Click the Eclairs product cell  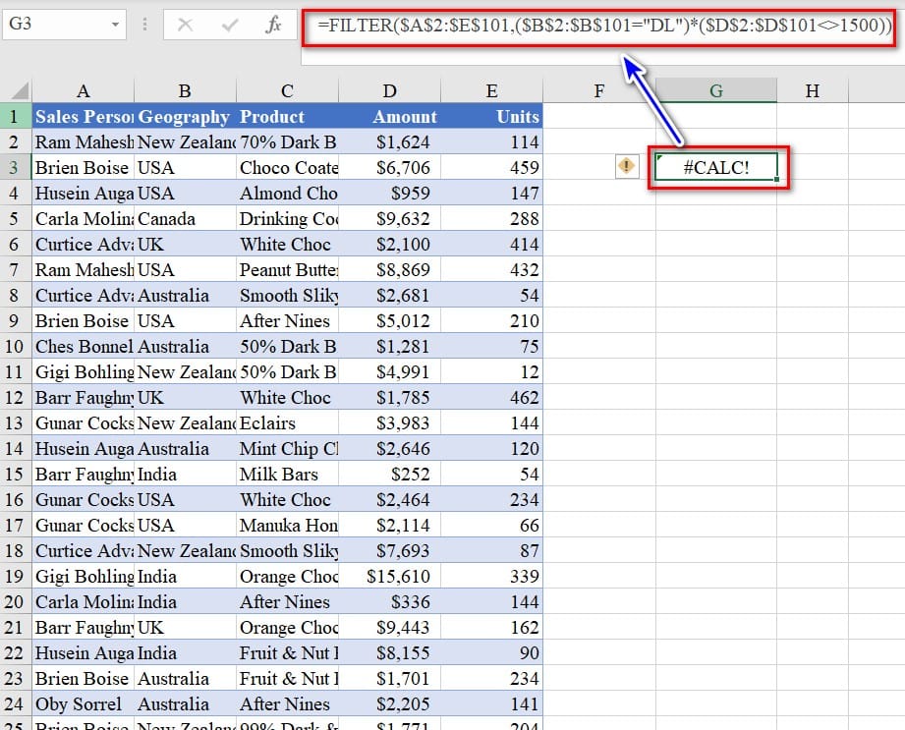coord(287,422)
